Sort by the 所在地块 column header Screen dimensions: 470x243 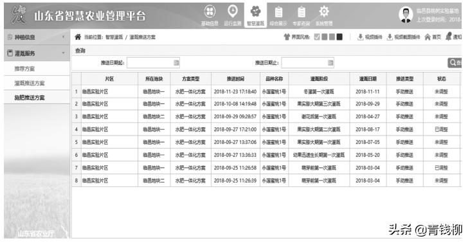click(x=154, y=79)
